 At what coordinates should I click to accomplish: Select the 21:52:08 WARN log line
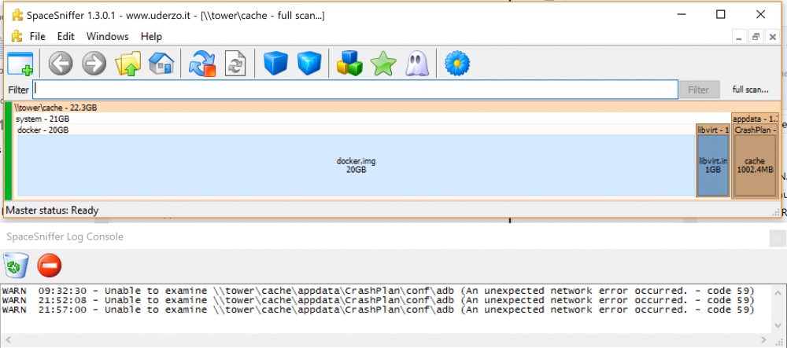[378, 300]
